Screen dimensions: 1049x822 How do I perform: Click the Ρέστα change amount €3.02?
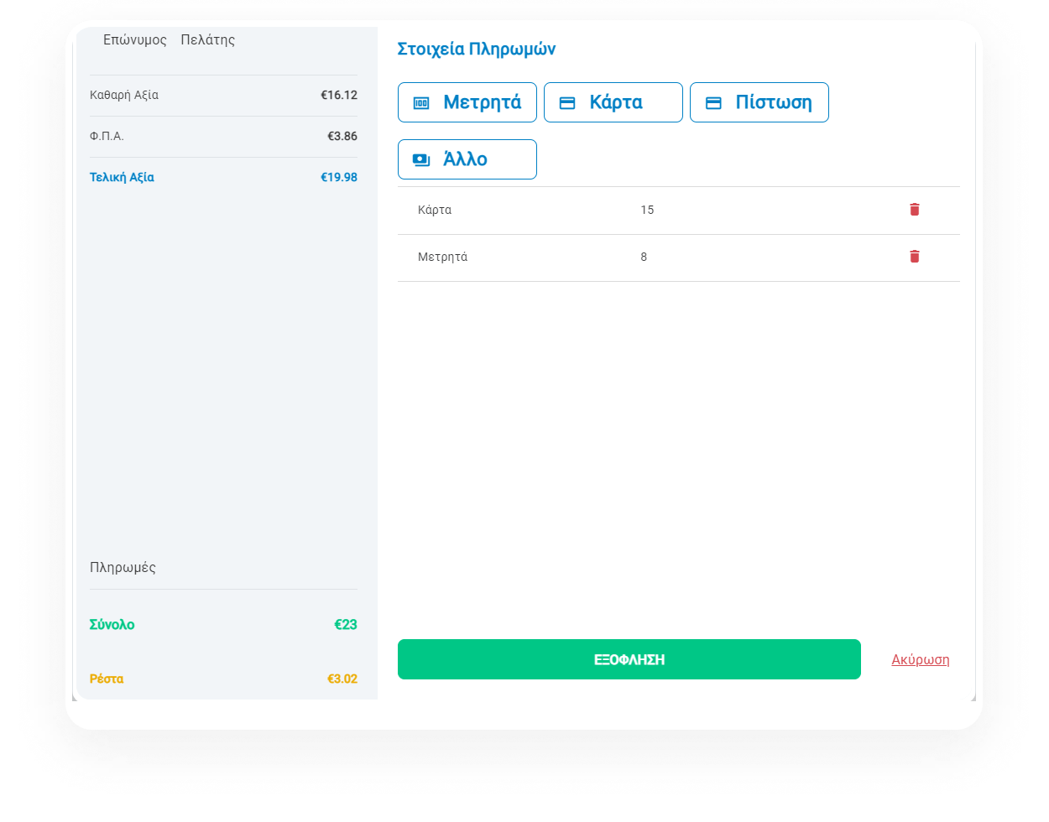(x=342, y=679)
